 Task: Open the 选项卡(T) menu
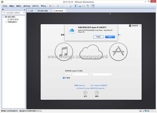click(x=36, y=6)
